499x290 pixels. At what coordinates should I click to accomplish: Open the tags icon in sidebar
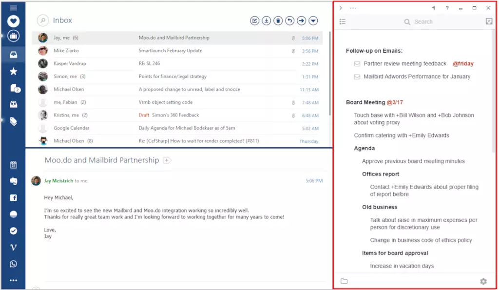click(13, 121)
